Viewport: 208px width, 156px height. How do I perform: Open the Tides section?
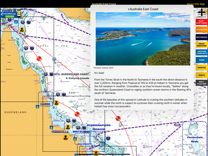coord(202,60)
